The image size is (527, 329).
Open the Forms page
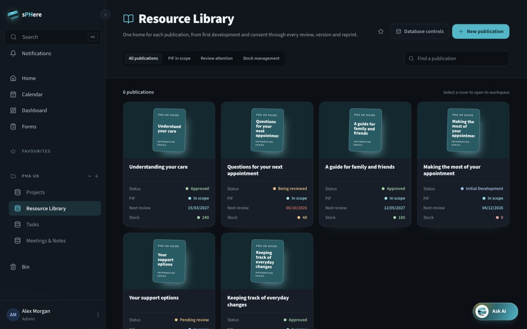tap(53, 126)
